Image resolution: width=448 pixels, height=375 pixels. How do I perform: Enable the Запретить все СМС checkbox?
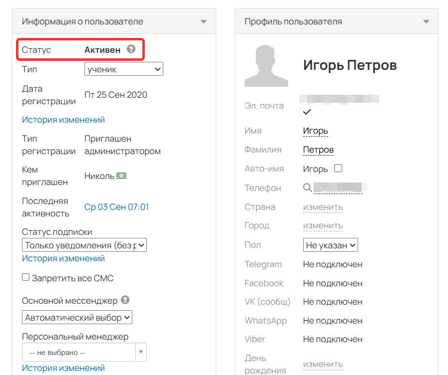(25, 277)
